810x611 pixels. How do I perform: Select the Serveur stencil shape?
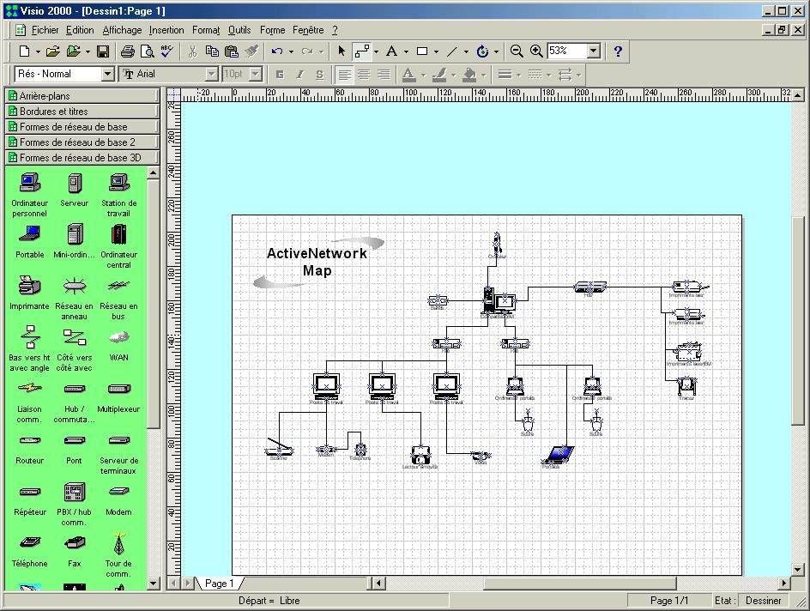(75, 191)
